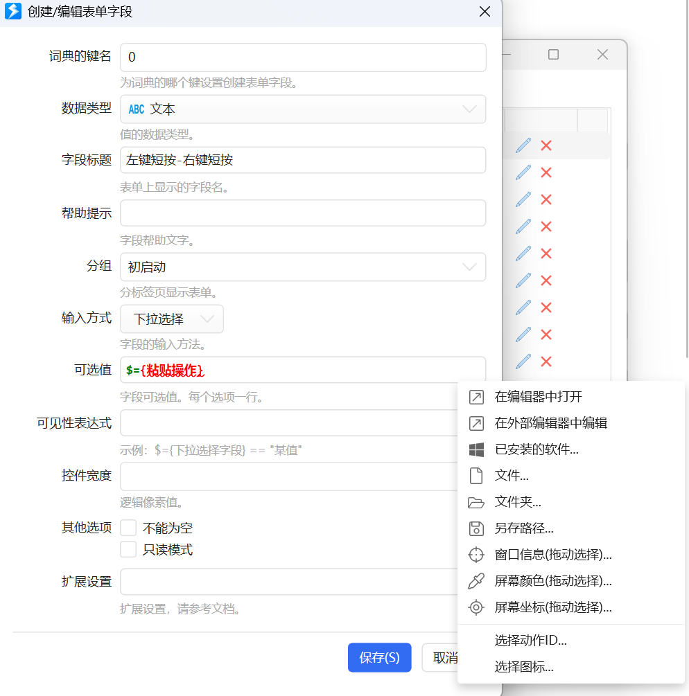Click 屏幕颜色(拖动选择)... option
This screenshot has width=689, height=696.
(x=571, y=580)
